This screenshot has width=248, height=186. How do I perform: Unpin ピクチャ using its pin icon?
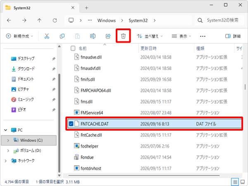[54, 89]
